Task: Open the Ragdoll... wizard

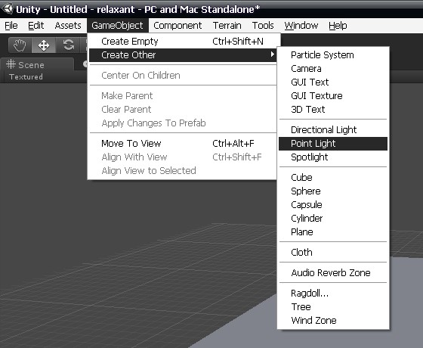Action: 333,294
